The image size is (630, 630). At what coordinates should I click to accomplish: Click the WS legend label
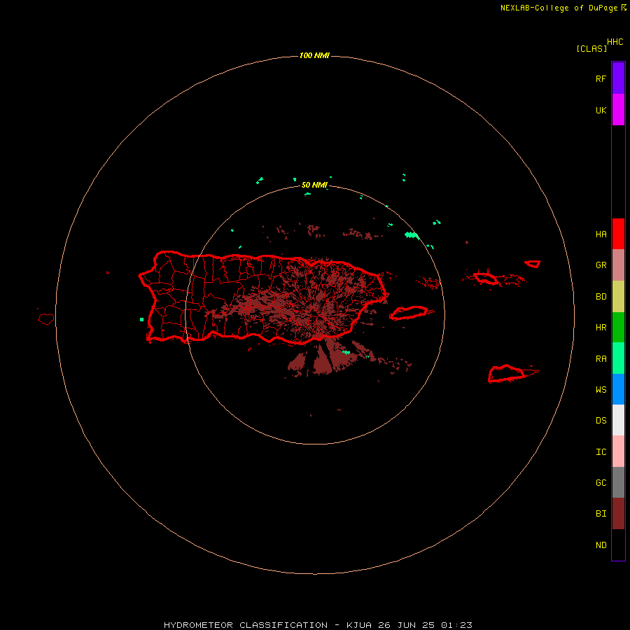tap(601, 389)
